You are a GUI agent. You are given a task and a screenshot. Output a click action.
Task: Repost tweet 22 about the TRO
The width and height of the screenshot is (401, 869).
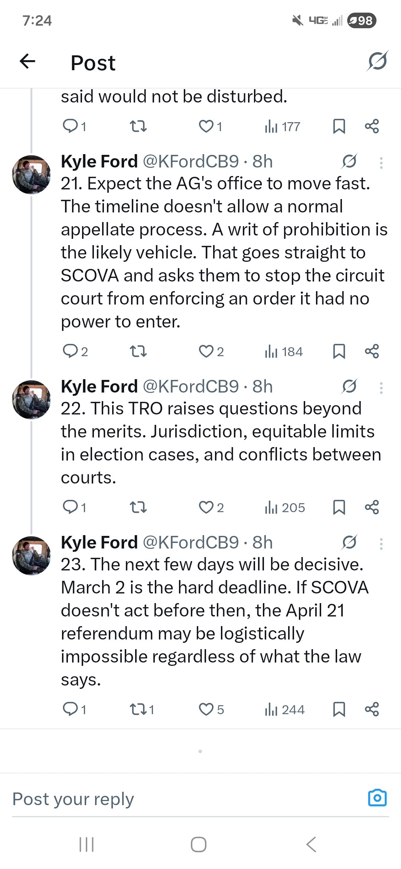[138, 507]
